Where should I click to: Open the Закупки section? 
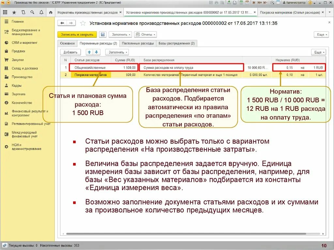(x=18, y=60)
